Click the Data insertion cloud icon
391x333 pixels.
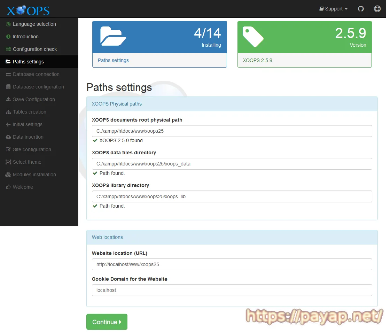pos(8,137)
